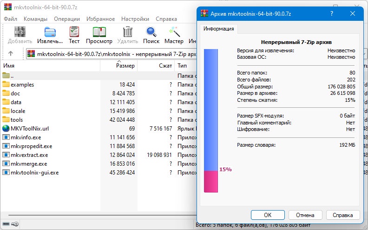Click the WinRAR icon in main title bar
Image resolution: width=368 pixels, height=230 pixels.
[x=8, y=7]
